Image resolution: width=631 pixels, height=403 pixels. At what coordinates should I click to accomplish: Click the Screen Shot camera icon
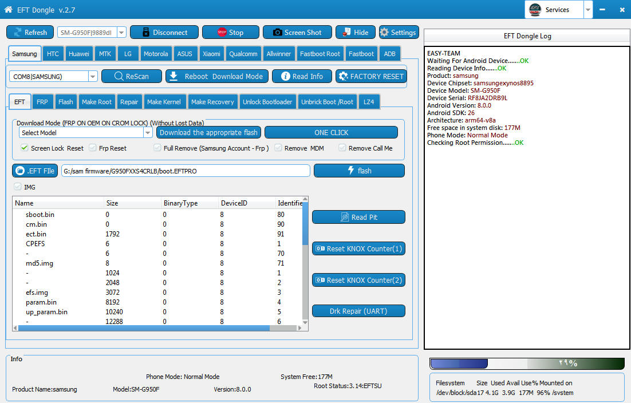click(277, 32)
